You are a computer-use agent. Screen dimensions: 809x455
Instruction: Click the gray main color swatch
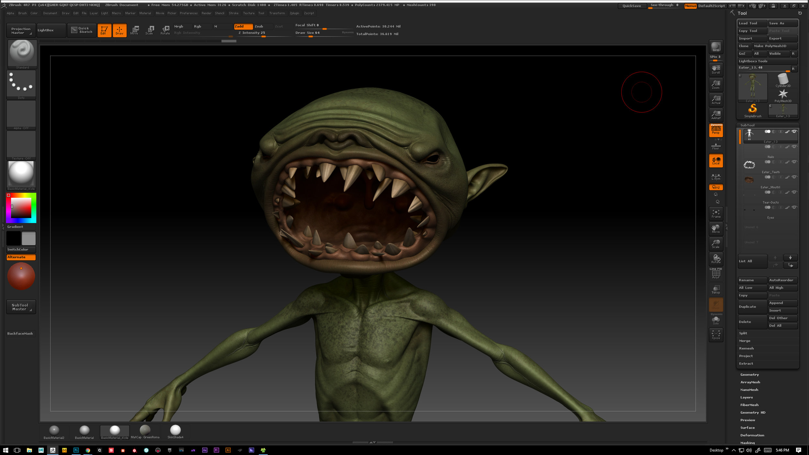coord(29,238)
